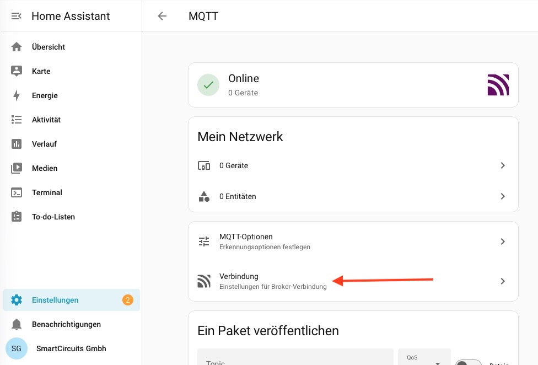The width and height of the screenshot is (538, 365).
Task: Click the broker icon beside Verbindung
Action: [x=204, y=281]
